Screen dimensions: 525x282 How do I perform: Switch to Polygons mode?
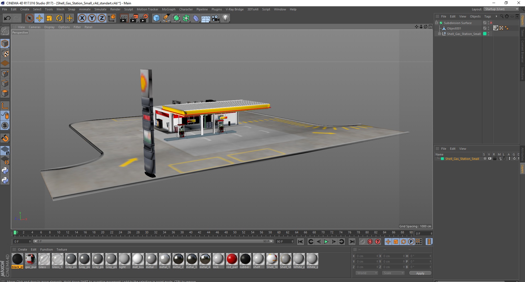tap(5, 93)
